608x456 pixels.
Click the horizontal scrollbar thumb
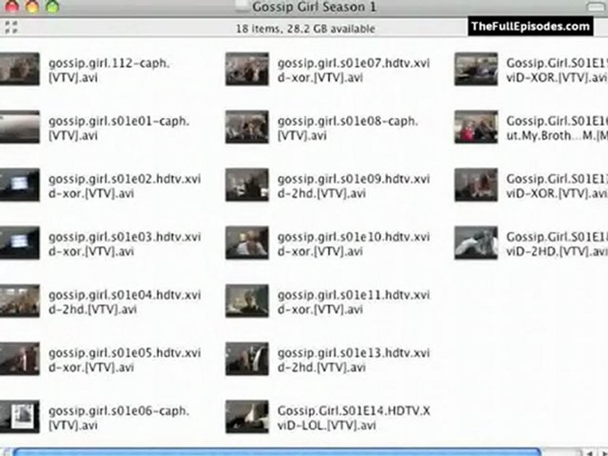point(277,452)
